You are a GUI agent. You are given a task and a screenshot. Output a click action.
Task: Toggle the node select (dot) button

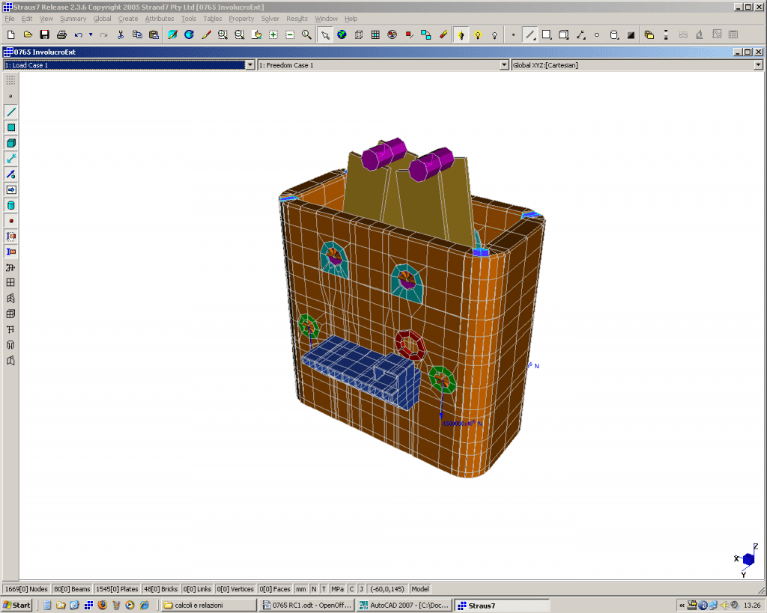[513, 34]
